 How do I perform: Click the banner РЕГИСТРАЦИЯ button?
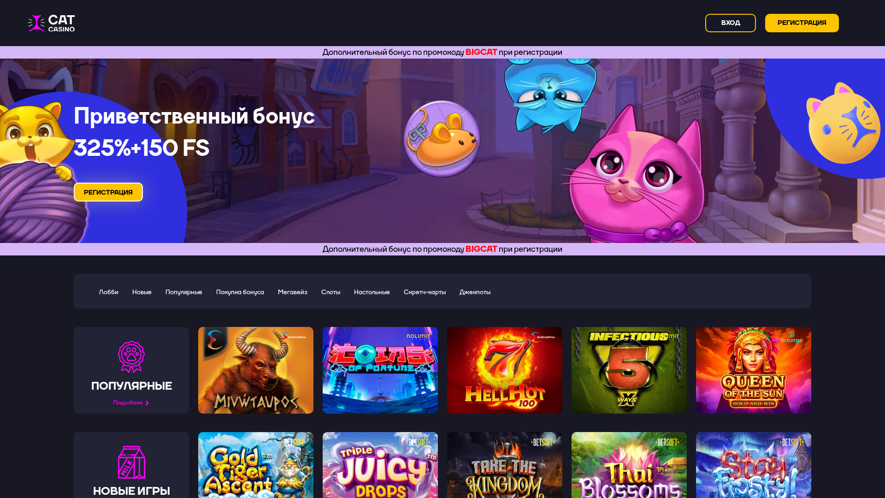coord(108,192)
